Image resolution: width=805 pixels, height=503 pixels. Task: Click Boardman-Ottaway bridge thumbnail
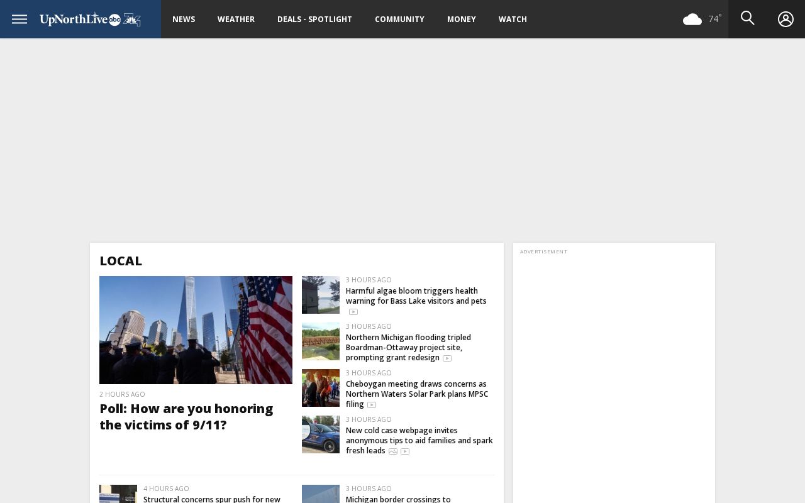click(321, 341)
